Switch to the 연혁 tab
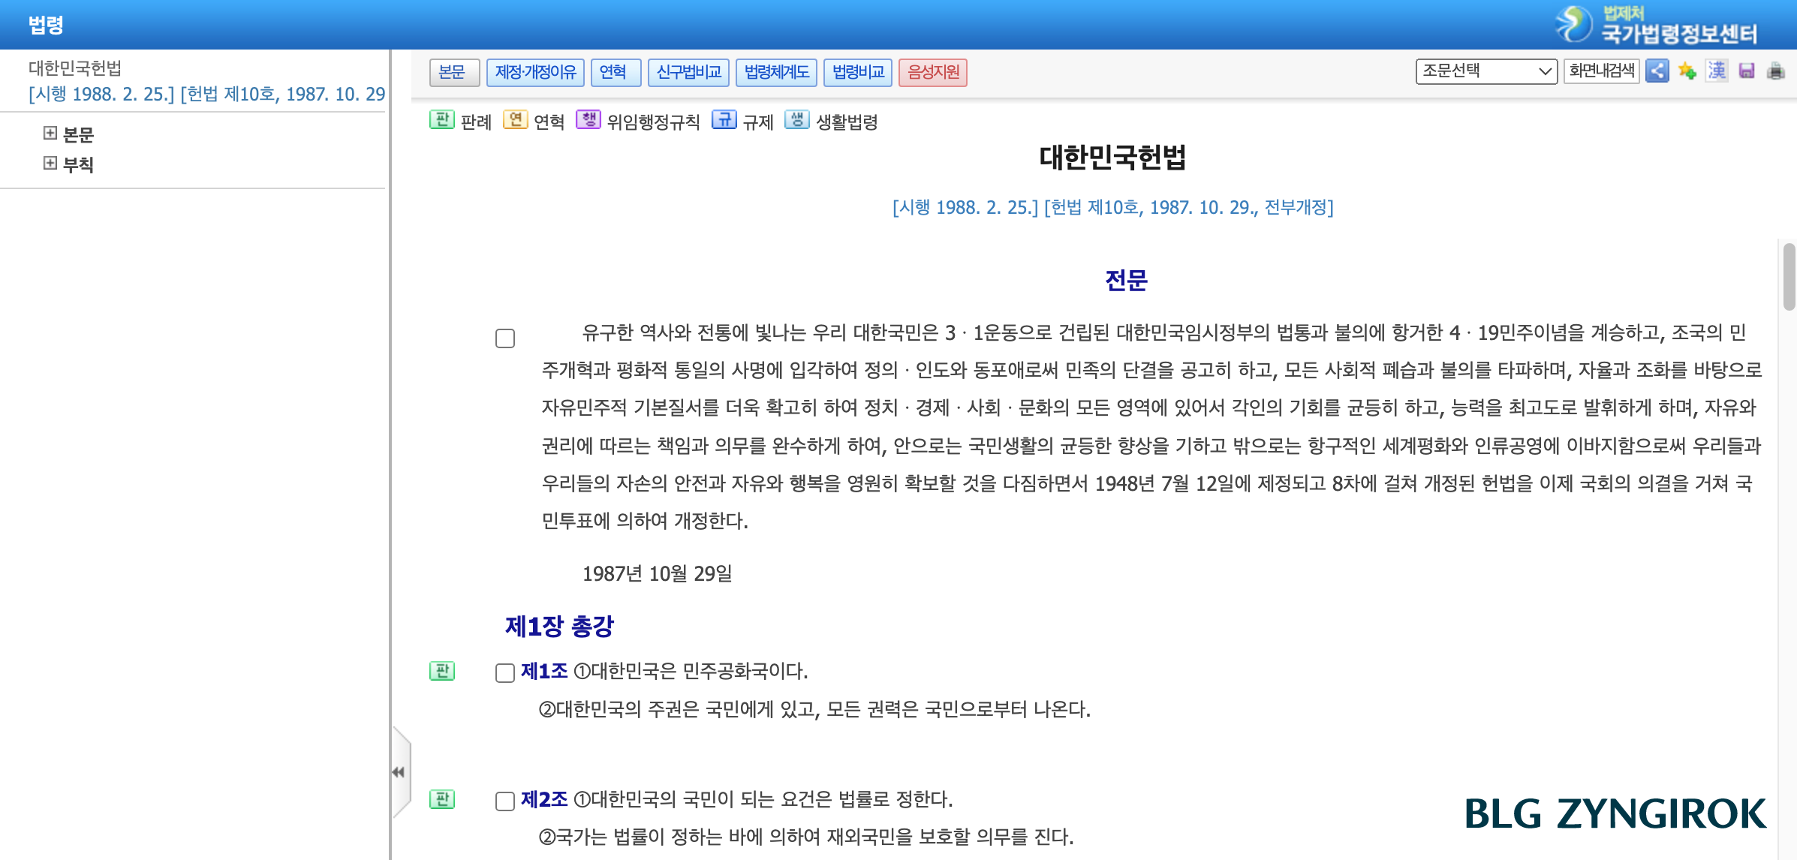Image resolution: width=1797 pixels, height=860 pixels. pos(616,72)
